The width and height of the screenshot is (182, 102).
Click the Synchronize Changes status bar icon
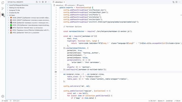point(11,101)
